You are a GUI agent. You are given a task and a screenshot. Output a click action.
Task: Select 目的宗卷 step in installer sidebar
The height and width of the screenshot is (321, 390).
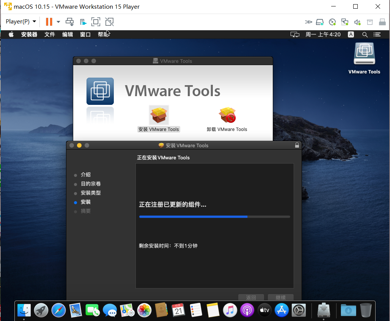click(x=91, y=184)
